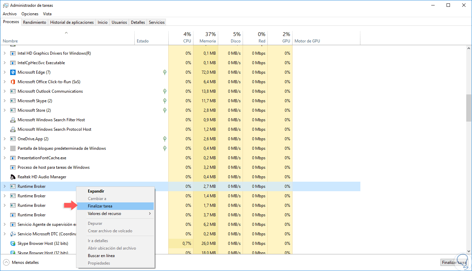Click the Microsoft Outlook Communications process icon

coord(13,91)
